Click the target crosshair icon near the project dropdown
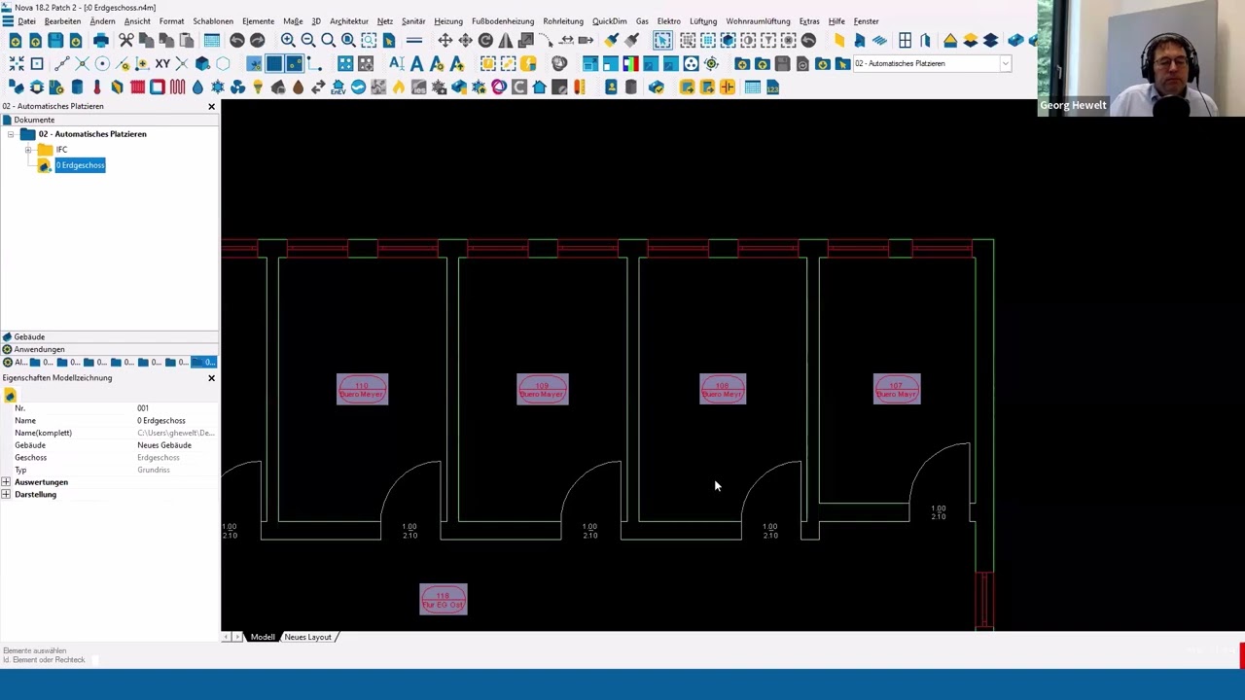1245x700 pixels. coord(711,63)
